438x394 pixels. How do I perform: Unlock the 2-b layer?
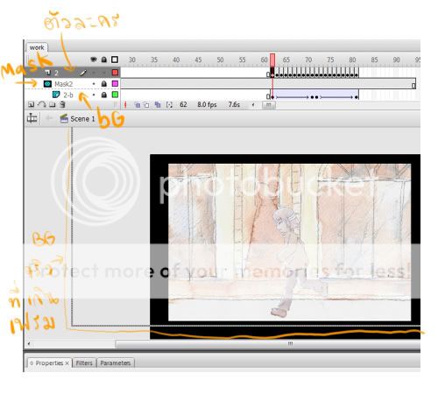pos(104,95)
